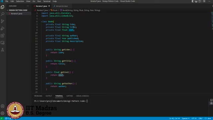
Task: Toggle primary side bar layout icon
Action: click(193, 1)
